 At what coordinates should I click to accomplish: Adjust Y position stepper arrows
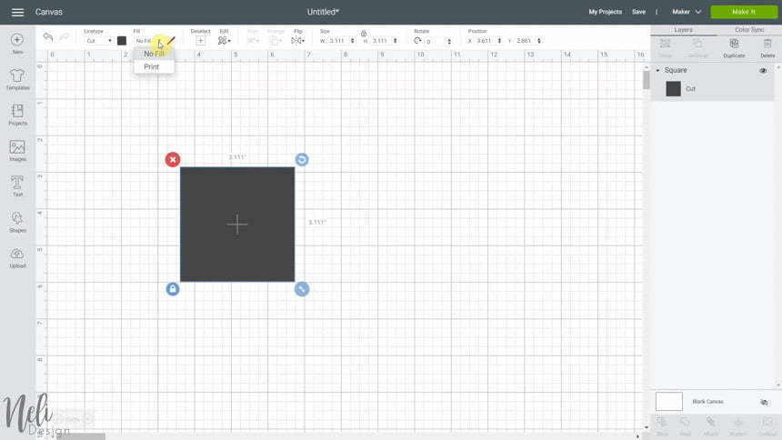(539, 41)
